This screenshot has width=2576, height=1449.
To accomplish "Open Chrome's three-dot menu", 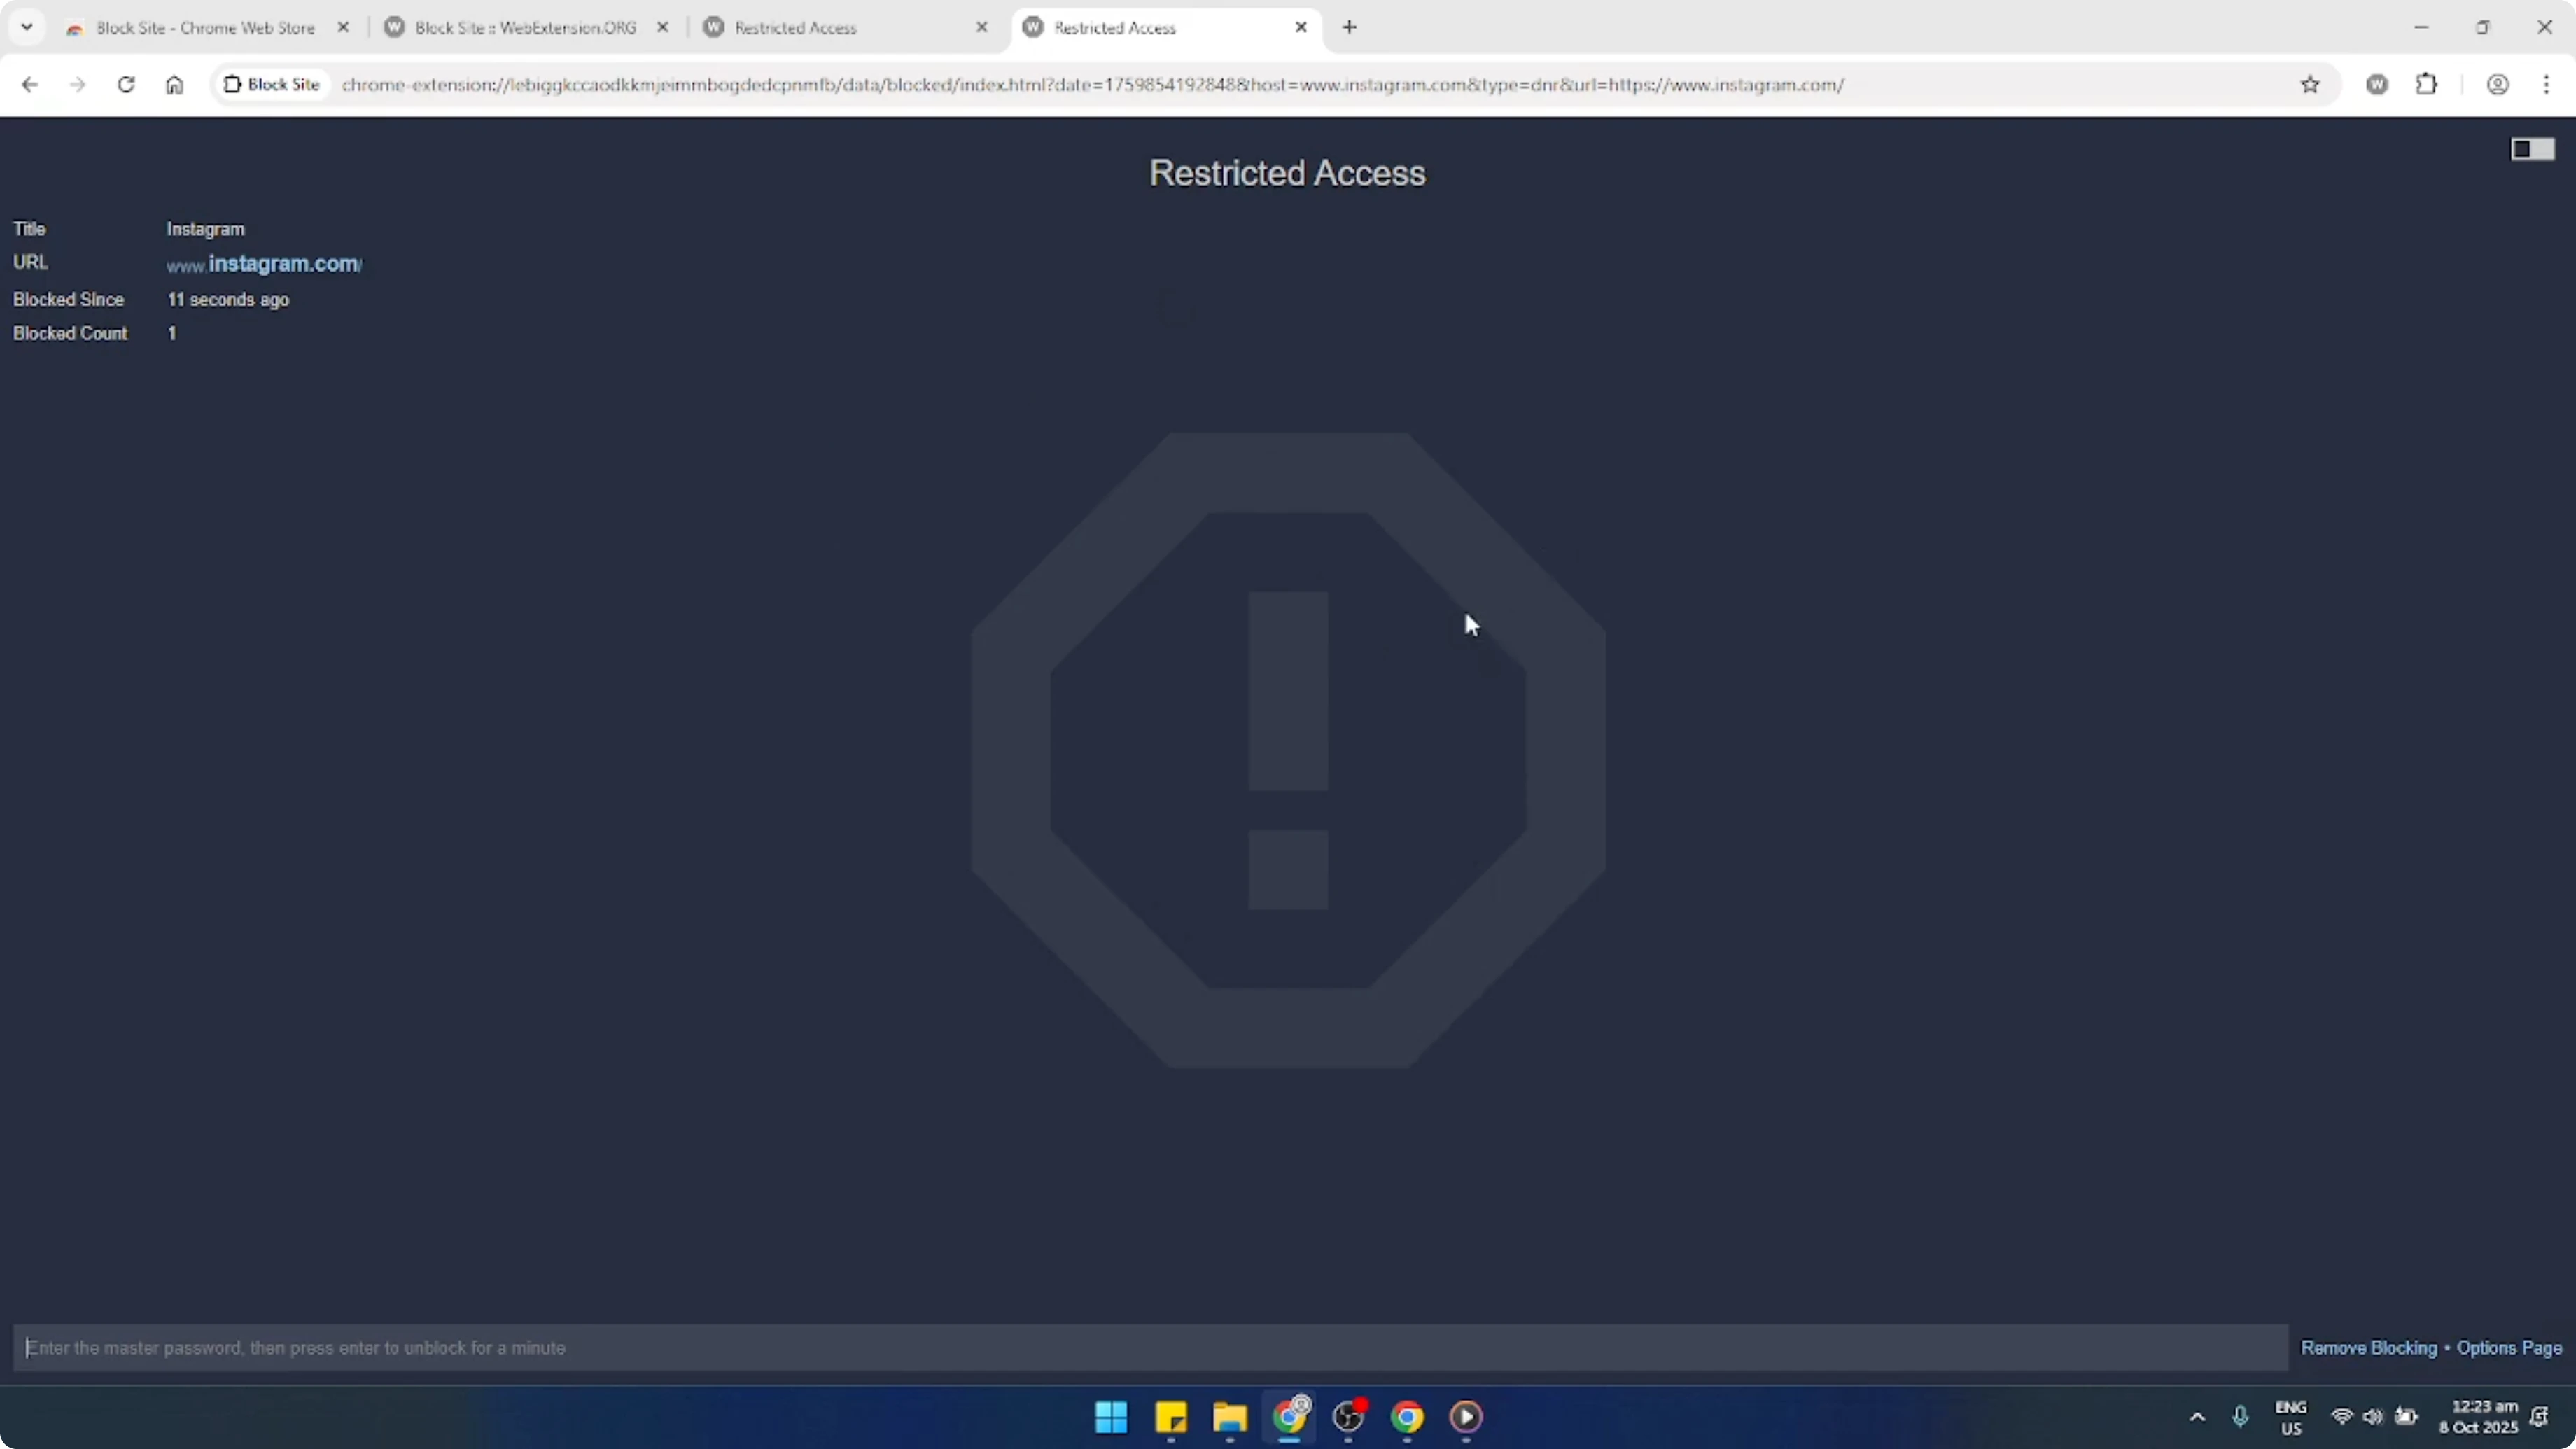I will click(2547, 85).
